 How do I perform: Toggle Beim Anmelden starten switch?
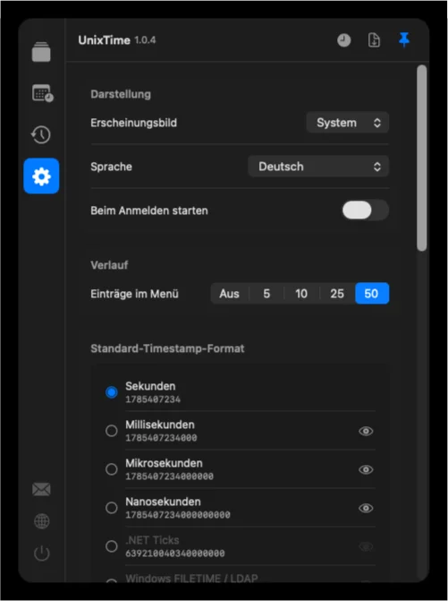click(366, 210)
